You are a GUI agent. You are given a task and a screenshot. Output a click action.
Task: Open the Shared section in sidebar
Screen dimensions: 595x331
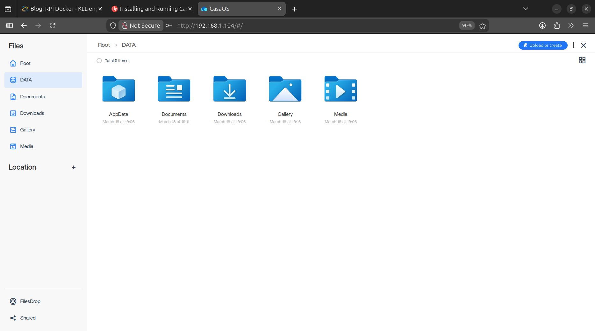[x=28, y=318]
